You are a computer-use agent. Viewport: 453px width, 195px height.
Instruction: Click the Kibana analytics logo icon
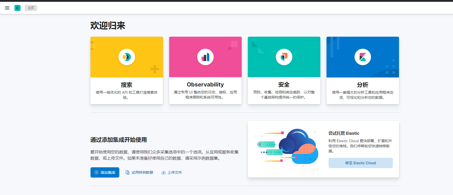(x=363, y=57)
